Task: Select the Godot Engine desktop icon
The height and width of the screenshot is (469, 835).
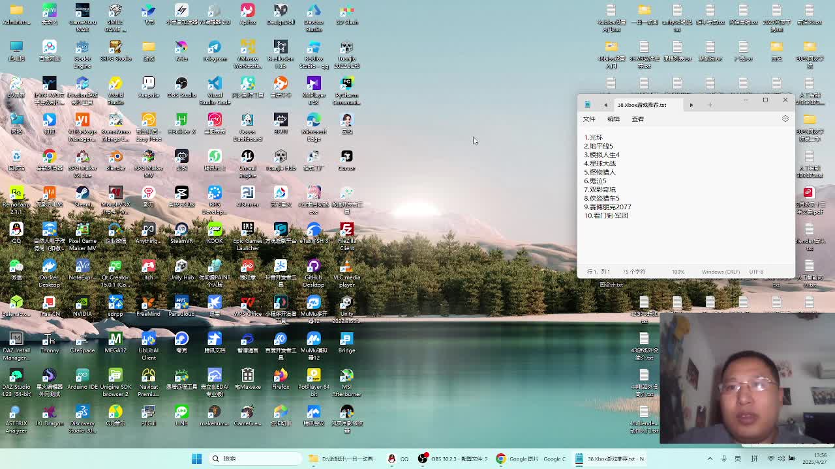Action: pos(82,48)
